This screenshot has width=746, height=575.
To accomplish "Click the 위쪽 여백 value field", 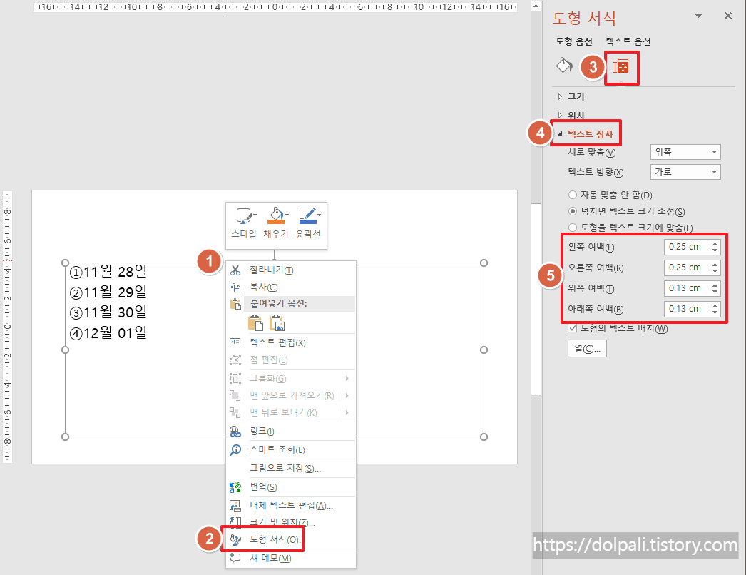I will tap(687, 288).
